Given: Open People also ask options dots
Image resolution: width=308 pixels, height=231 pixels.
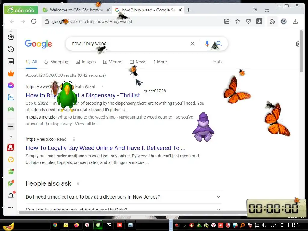Looking at the screenshot, I should [x=78, y=183].
